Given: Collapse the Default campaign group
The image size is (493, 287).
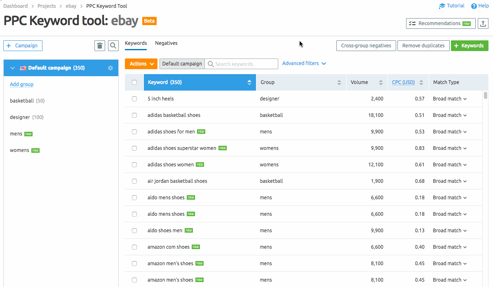Looking at the screenshot, I should [12, 68].
